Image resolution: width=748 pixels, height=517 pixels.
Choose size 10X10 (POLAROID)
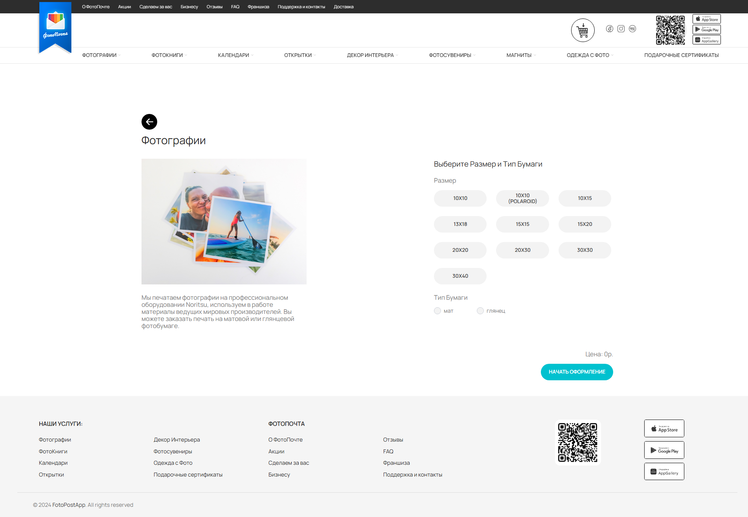click(x=522, y=198)
